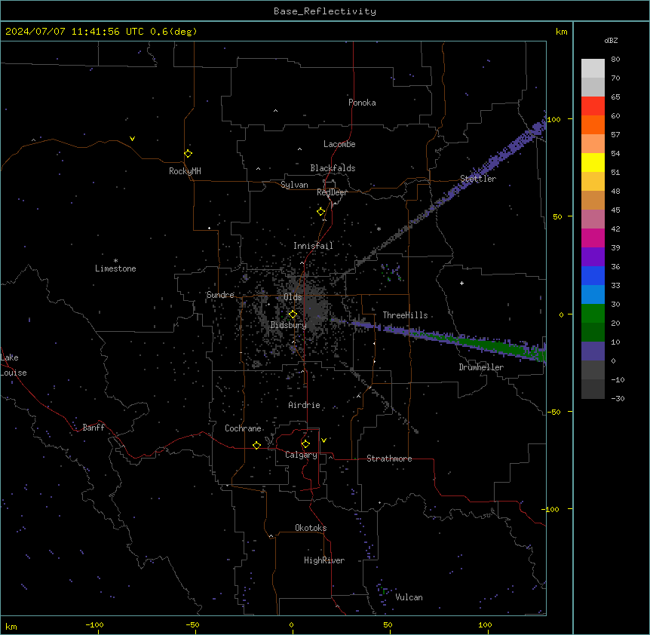
Task: Click the Banff label
Action: coord(94,428)
